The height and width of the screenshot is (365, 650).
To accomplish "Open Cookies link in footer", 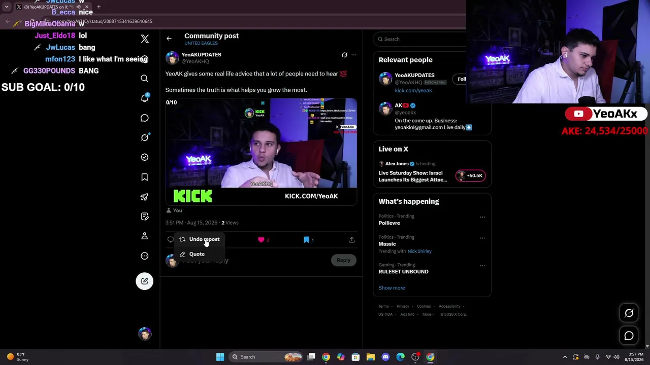I will [424, 306].
